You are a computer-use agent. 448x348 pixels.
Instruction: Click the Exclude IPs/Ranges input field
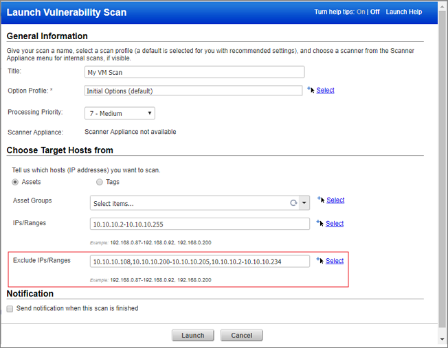pyautogui.click(x=200, y=262)
